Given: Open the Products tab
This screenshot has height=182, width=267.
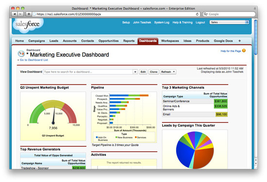Looking at the screenshot, I should (202, 41).
